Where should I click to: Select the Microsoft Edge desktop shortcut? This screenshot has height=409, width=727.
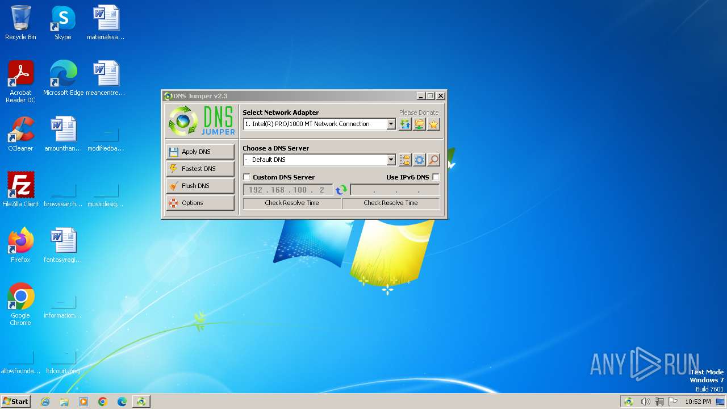coord(63,78)
